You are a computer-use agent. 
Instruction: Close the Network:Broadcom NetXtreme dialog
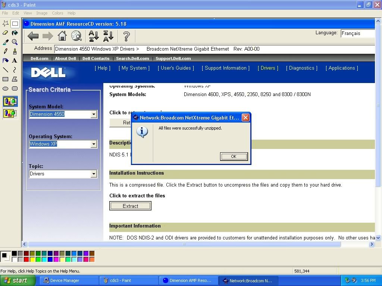pyautogui.click(x=245, y=118)
